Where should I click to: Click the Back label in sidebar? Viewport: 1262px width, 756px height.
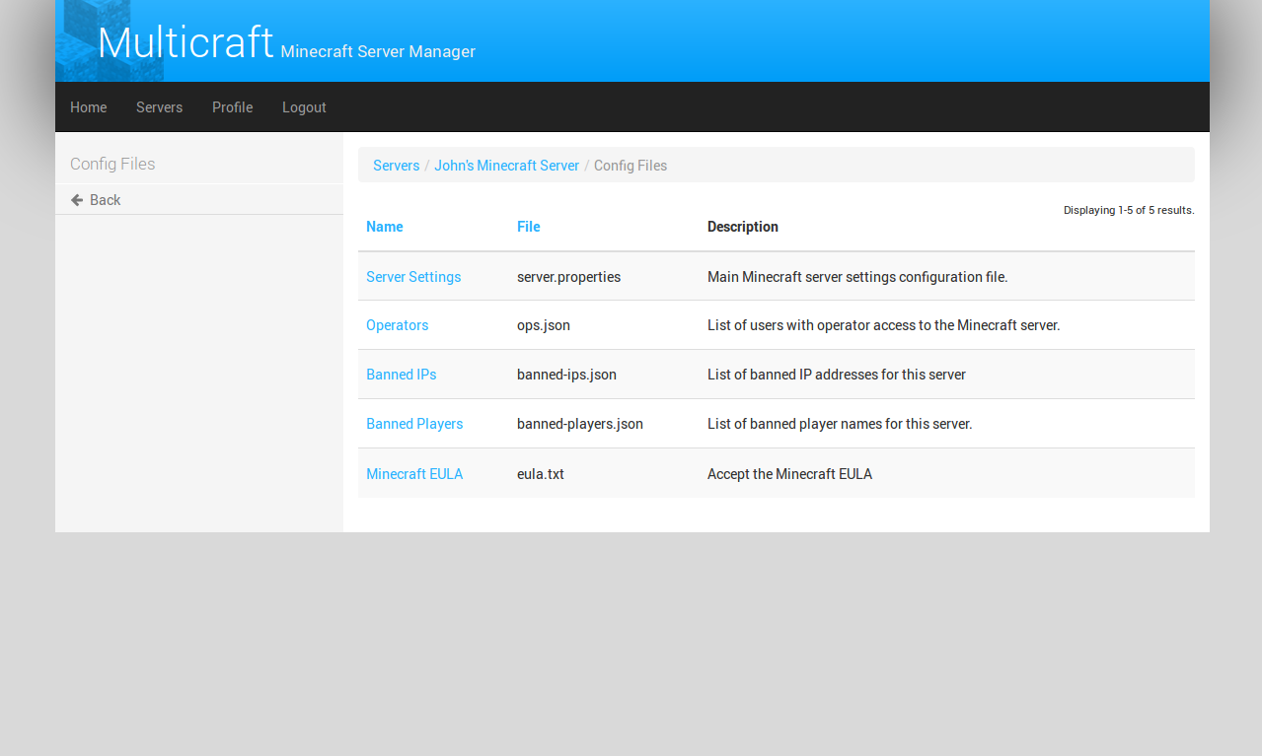coord(105,200)
